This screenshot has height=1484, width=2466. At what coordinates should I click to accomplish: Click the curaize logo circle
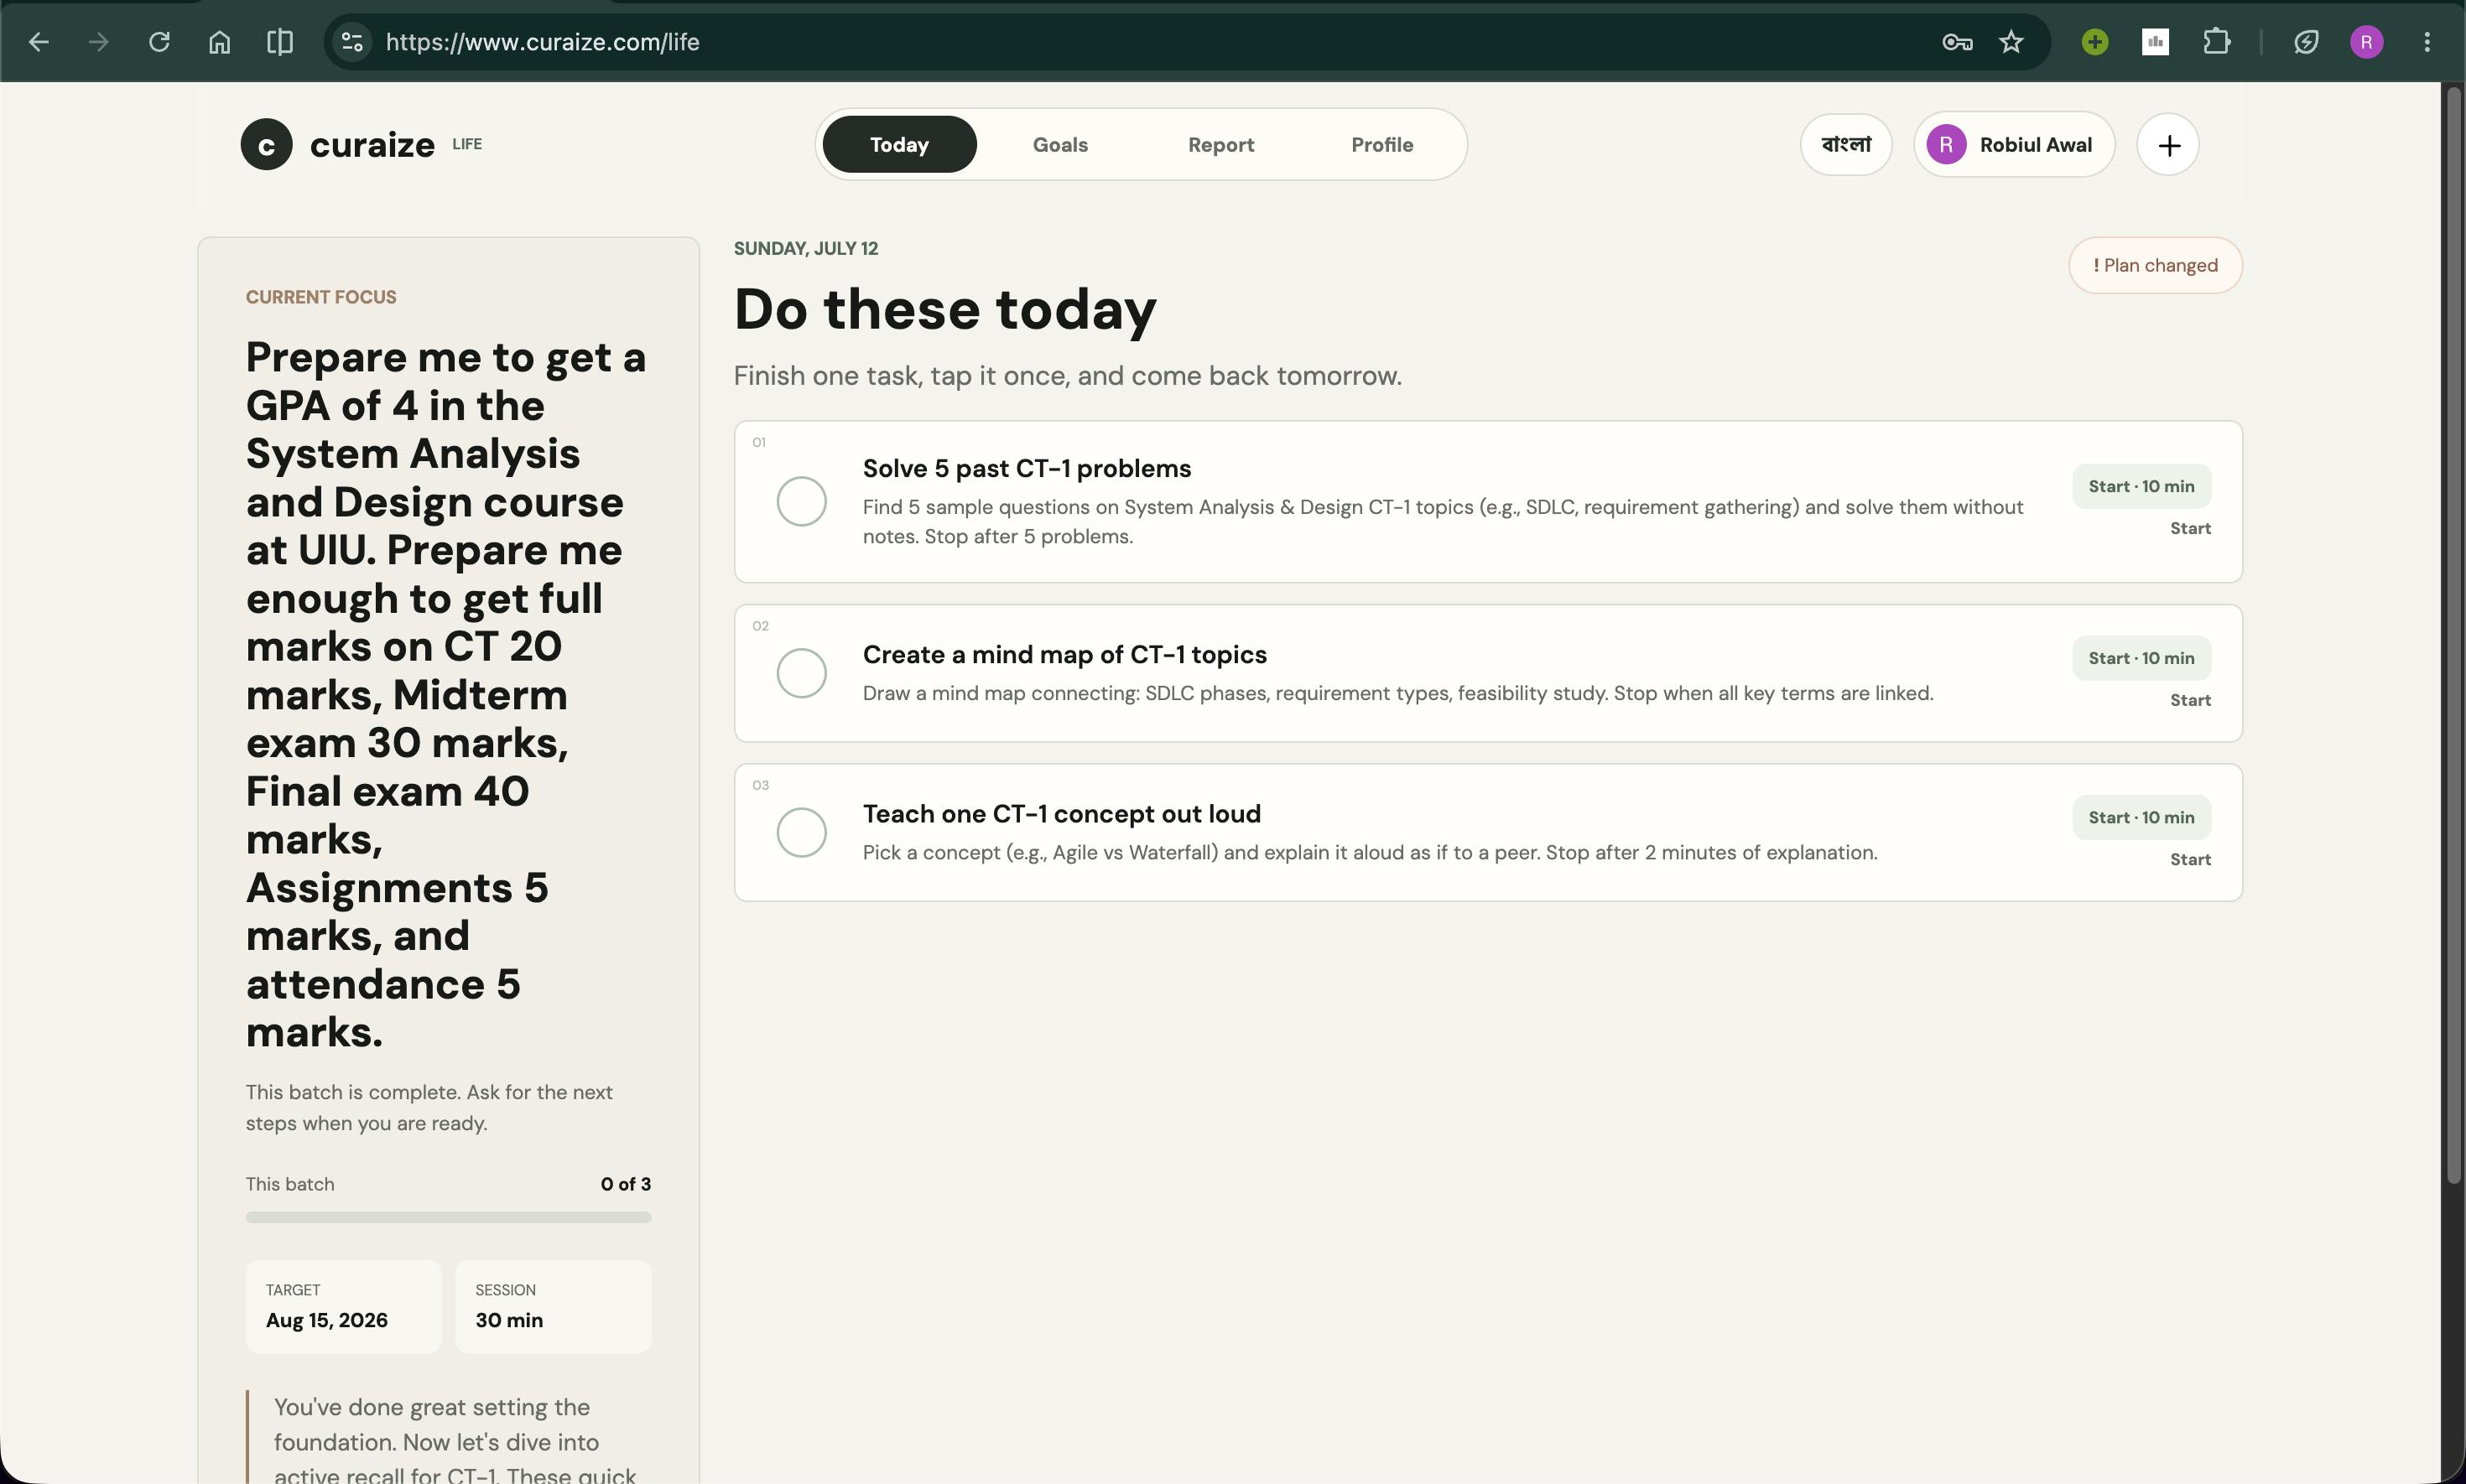[x=266, y=144]
